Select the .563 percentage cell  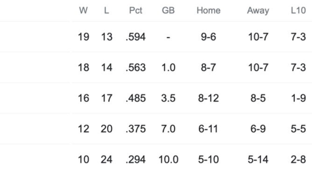tap(135, 67)
